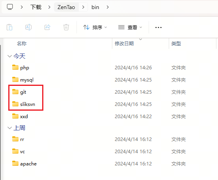The width and height of the screenshot is (218, 180).
Task: Expand chevron after the PC icon
Action: [22, 7]
